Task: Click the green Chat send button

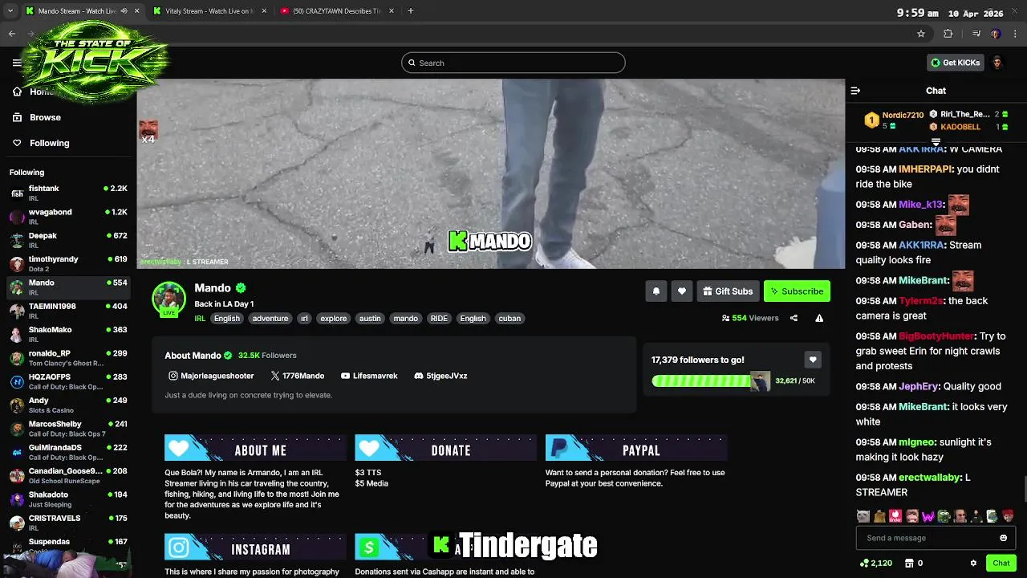Action: (x=1001, y=563)
